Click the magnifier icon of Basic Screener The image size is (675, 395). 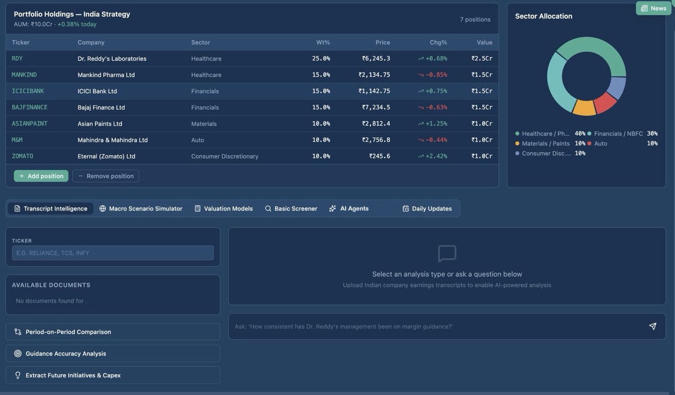click(x=268, y=209)
